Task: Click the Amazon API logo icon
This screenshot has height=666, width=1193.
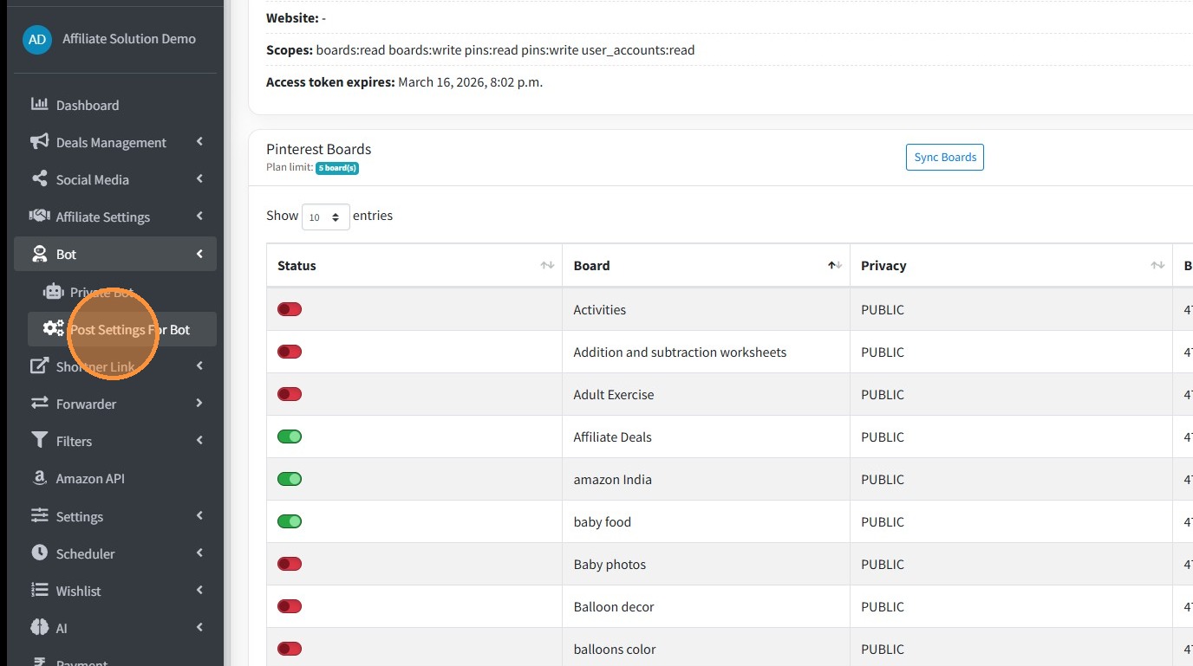Action: [x=39, y=478]
